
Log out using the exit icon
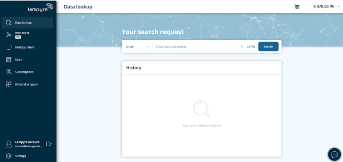click(49, 144)
